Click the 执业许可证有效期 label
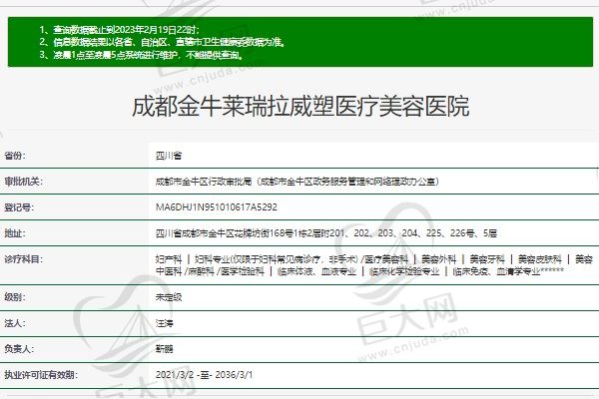Viewport: 599px width, 399px height. [x=41, y=375]
